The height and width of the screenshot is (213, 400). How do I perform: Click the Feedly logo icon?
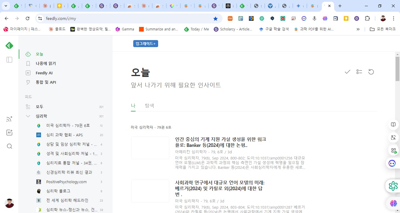click(x=9, y=45)
